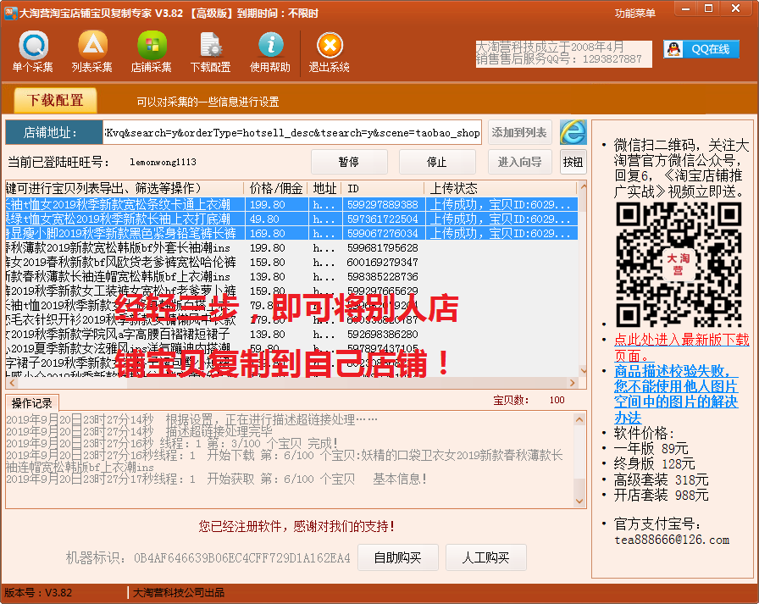This screenshot has width=759, height=604.
Task: Click the 机器标识 machine code text
Action: coord(208,558)
